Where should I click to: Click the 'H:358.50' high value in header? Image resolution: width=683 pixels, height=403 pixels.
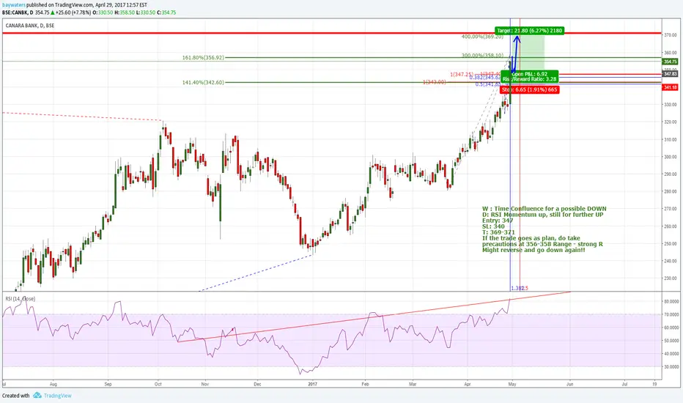coord(124,12)
